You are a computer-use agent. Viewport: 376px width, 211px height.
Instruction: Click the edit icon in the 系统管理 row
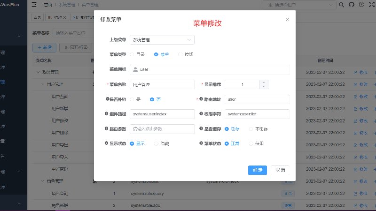[x=355, y=73]
